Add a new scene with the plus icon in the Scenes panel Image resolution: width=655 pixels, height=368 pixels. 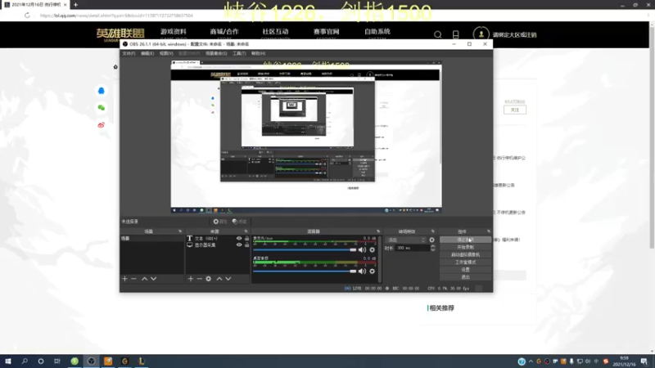(x=124, y=279)
